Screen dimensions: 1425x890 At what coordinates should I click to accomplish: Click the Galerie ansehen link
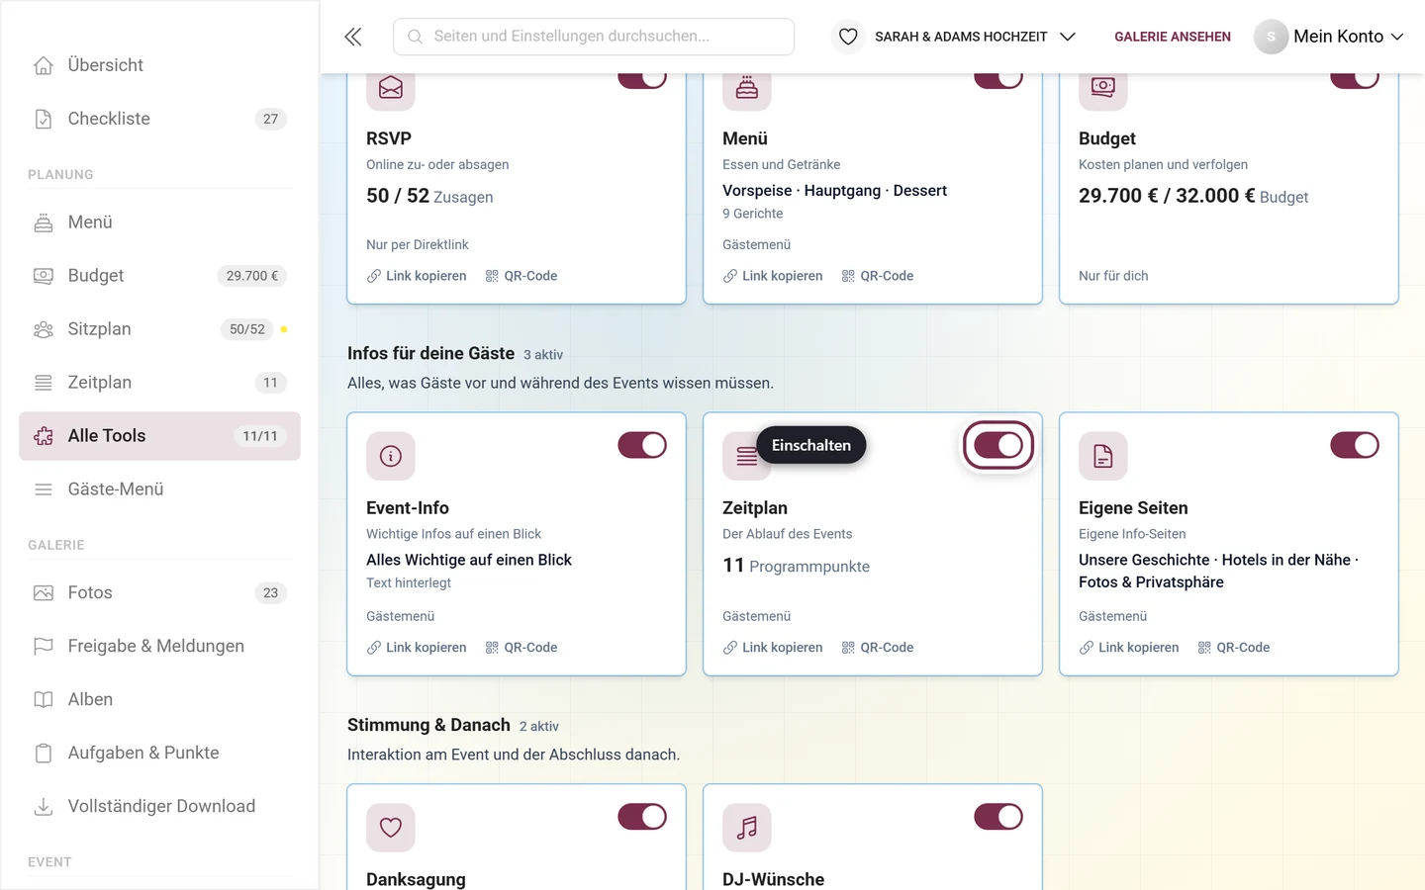[x=1173, y=37]
